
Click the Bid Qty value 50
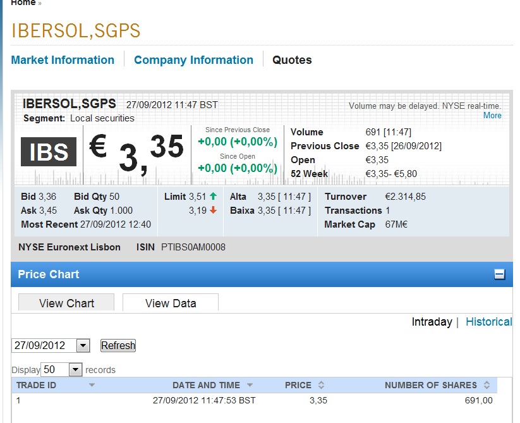pos(114,197)
